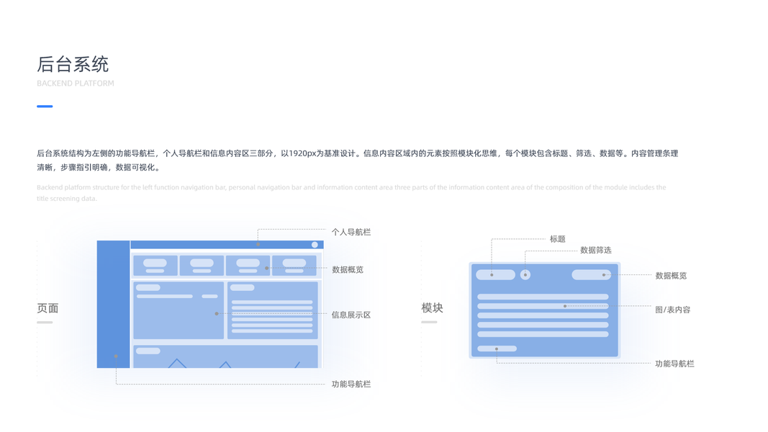Click the BACKEND PLATFORM subtitle
768x432 pixels.
[x=76, y=84]
